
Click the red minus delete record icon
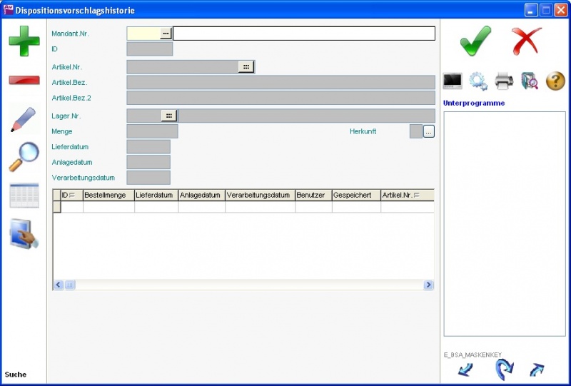click(x=24, y=79)
